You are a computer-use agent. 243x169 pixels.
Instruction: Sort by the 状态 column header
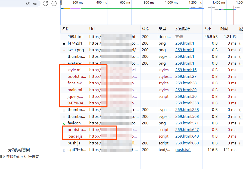146,29
